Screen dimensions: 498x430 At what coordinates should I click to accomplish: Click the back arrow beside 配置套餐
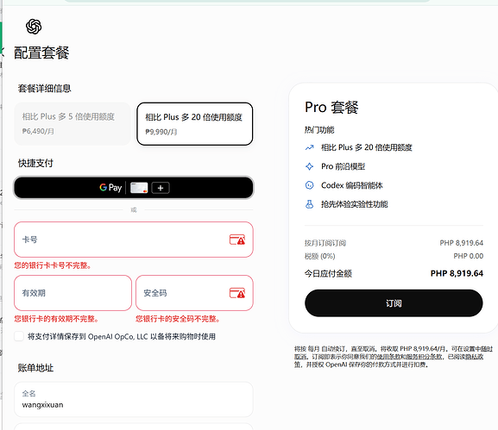(2, 52)
